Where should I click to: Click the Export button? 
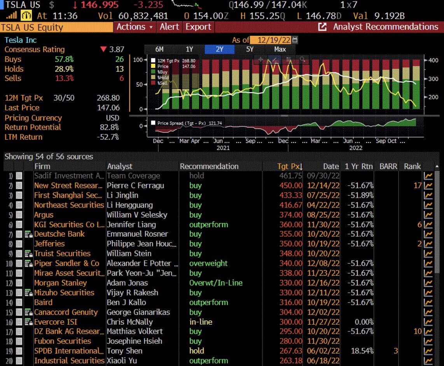coord(198,27)
